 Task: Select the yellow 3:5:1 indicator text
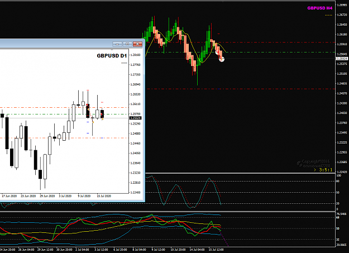[x=326, y=170]
